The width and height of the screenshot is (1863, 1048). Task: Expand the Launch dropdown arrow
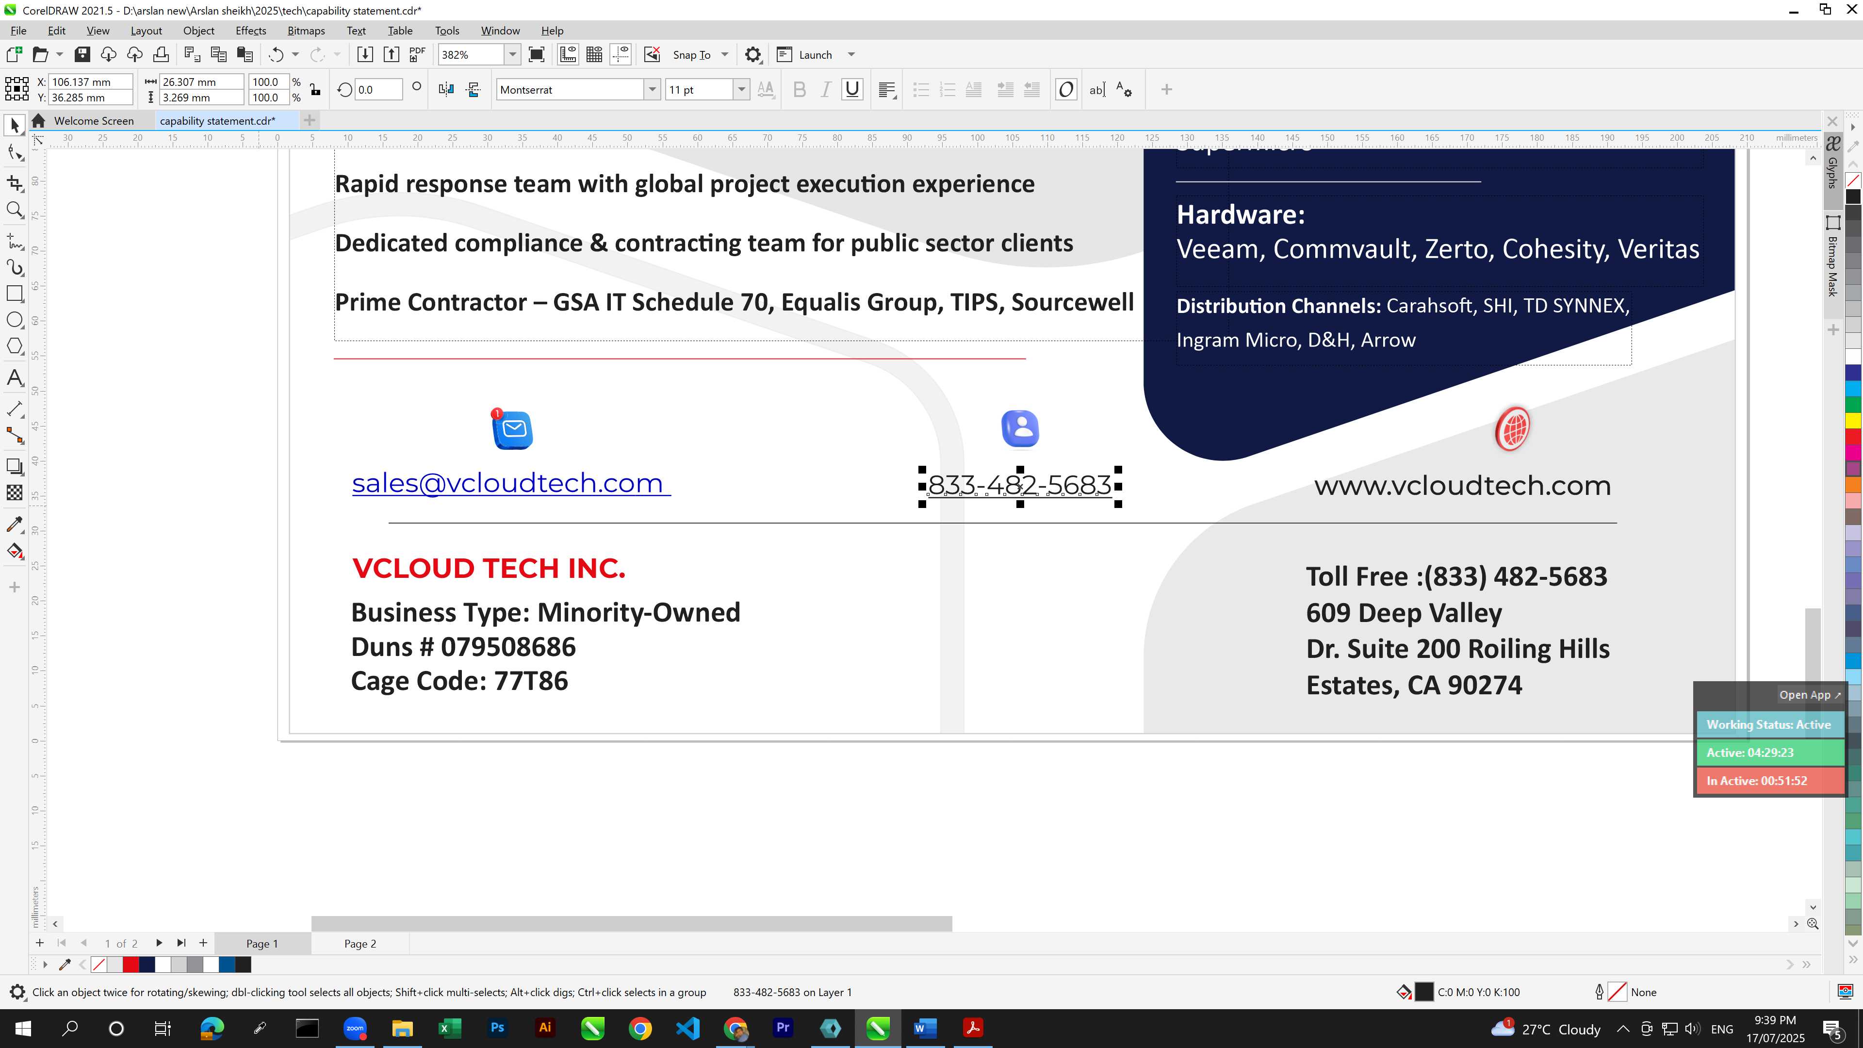click(x=851, y=54)
